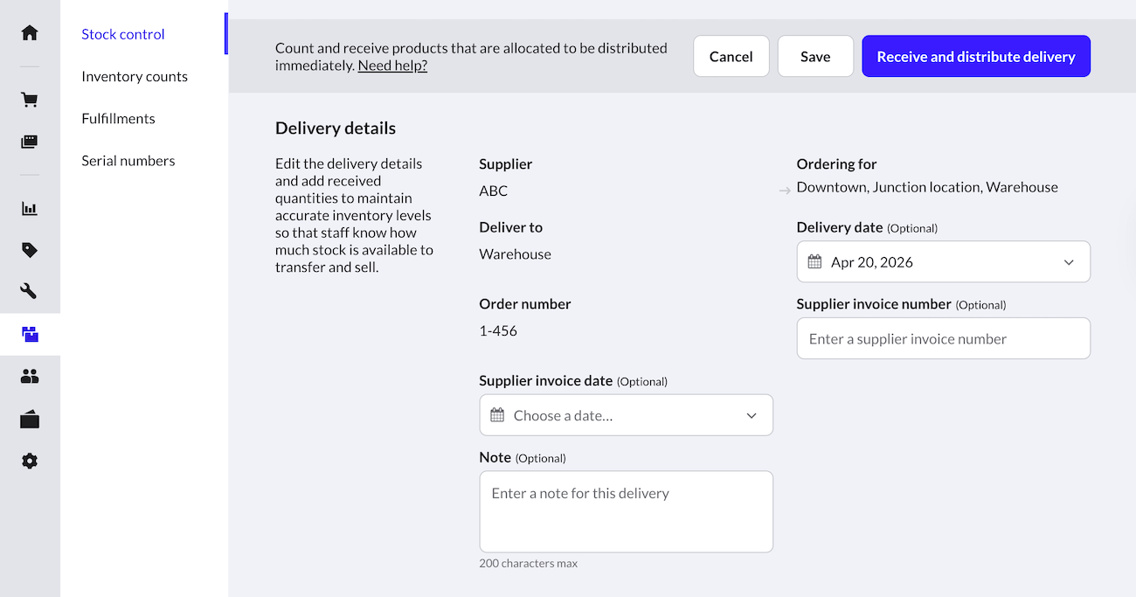Open the wrench service icon

[x=30, y=291]
